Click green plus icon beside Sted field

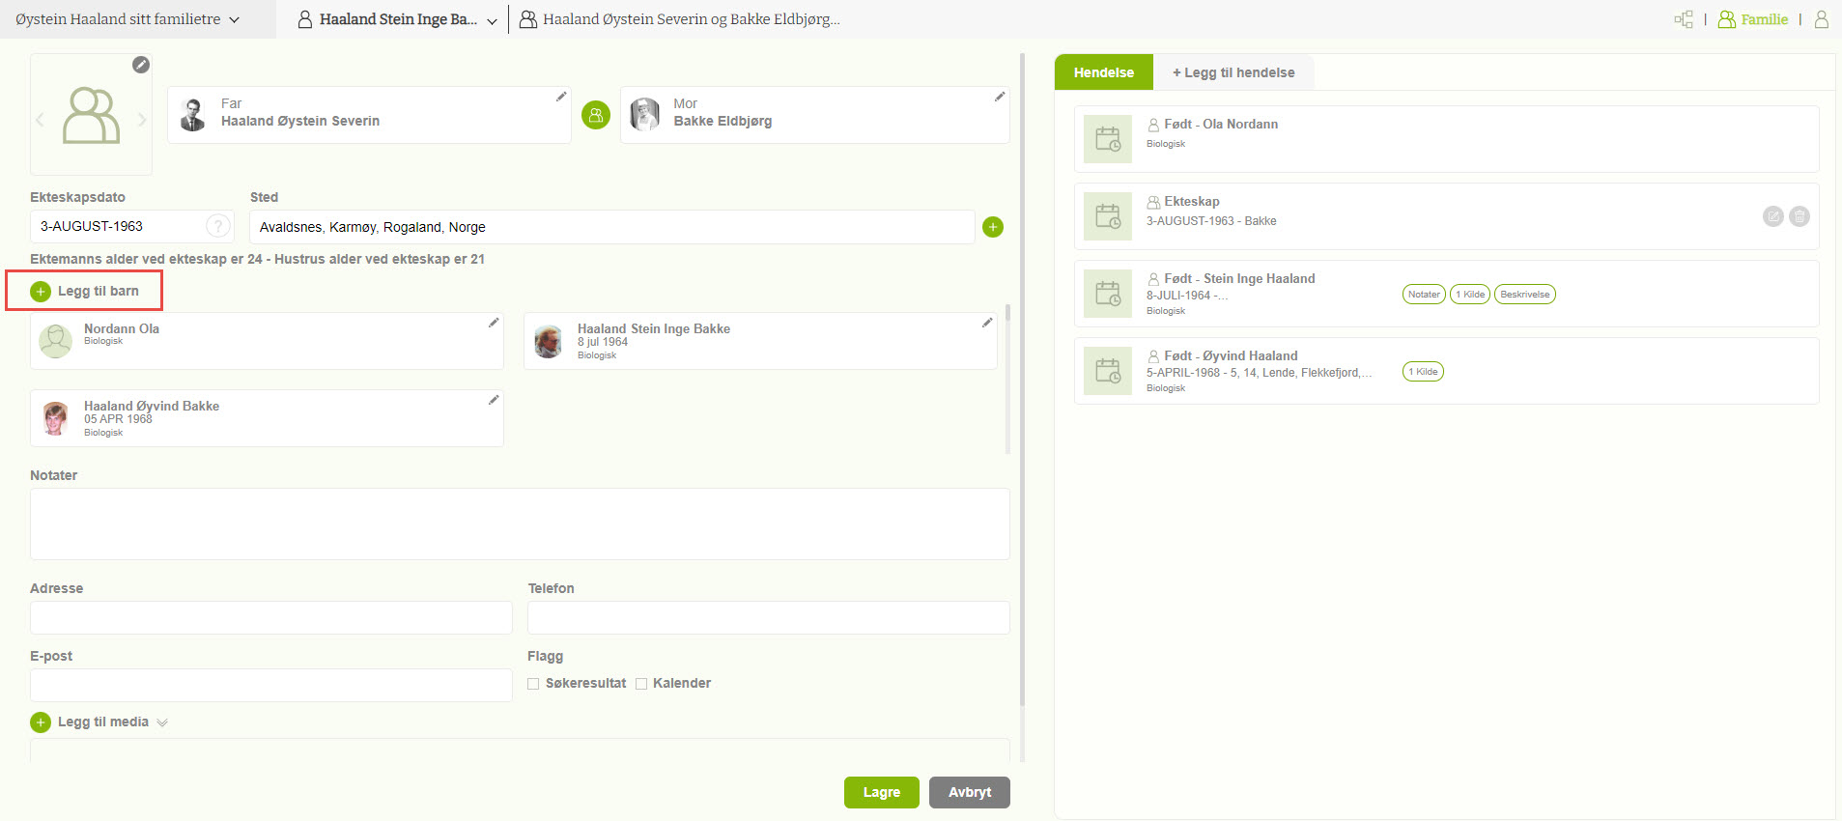(x=993, y=227)
